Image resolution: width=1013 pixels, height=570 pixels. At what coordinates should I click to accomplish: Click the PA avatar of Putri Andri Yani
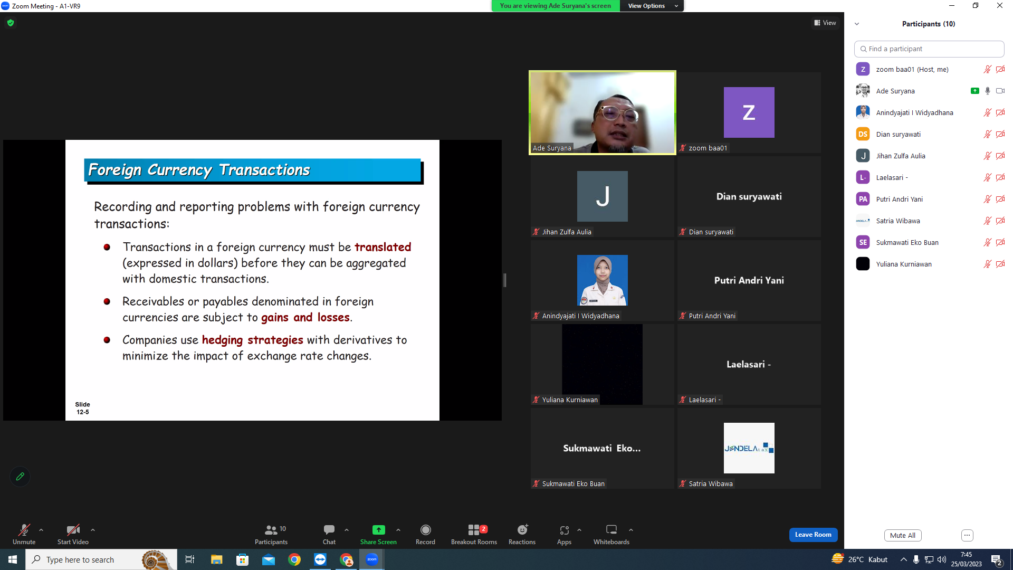point(863,199)
